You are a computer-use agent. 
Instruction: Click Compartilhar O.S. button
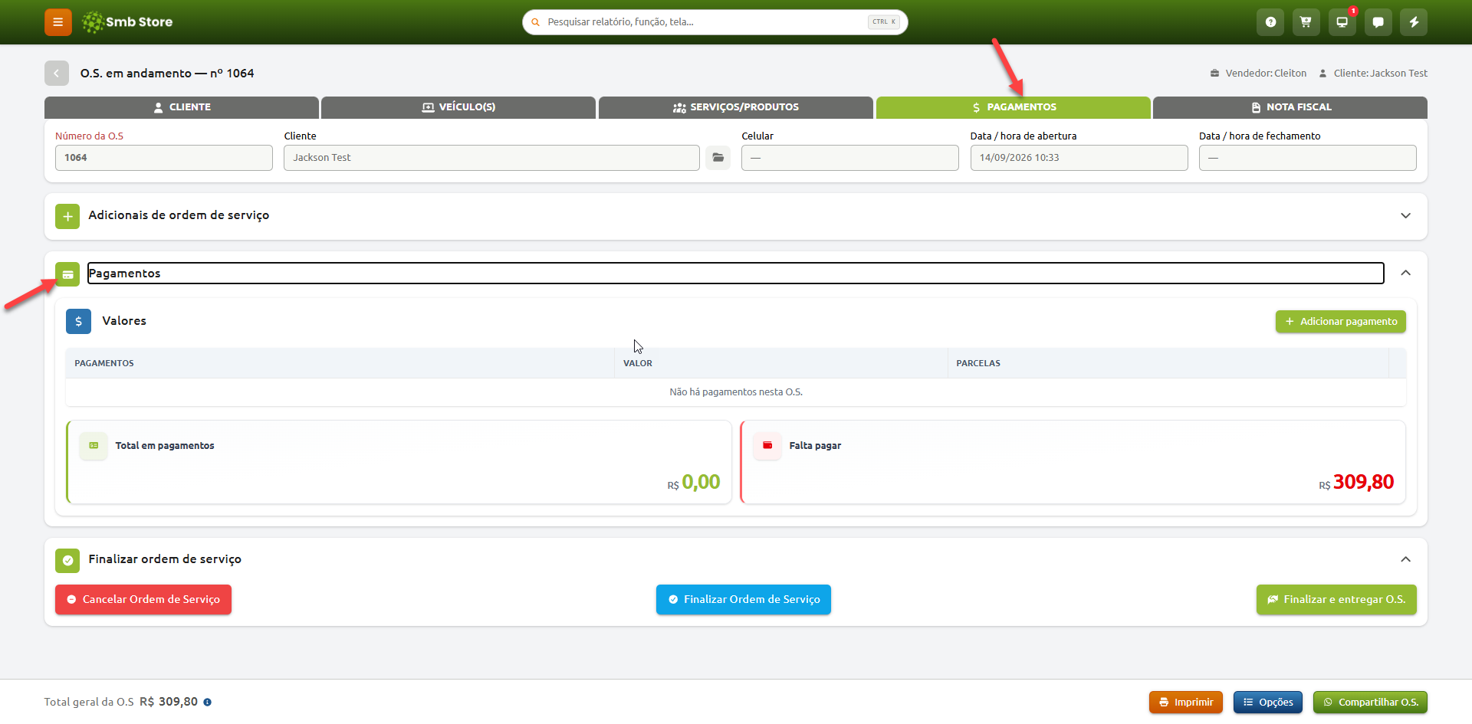pyautogui.click(x=1370, y=703)
